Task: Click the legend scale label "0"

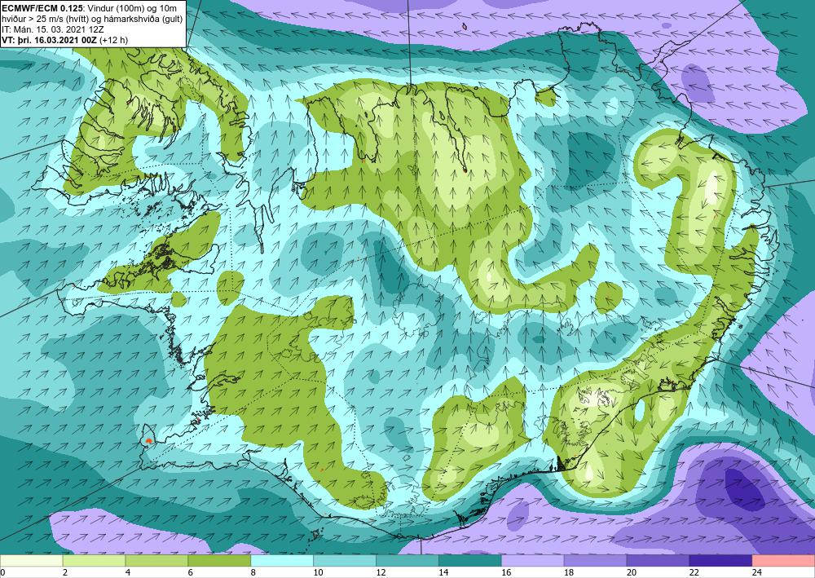Action: [x=2, y=572]
